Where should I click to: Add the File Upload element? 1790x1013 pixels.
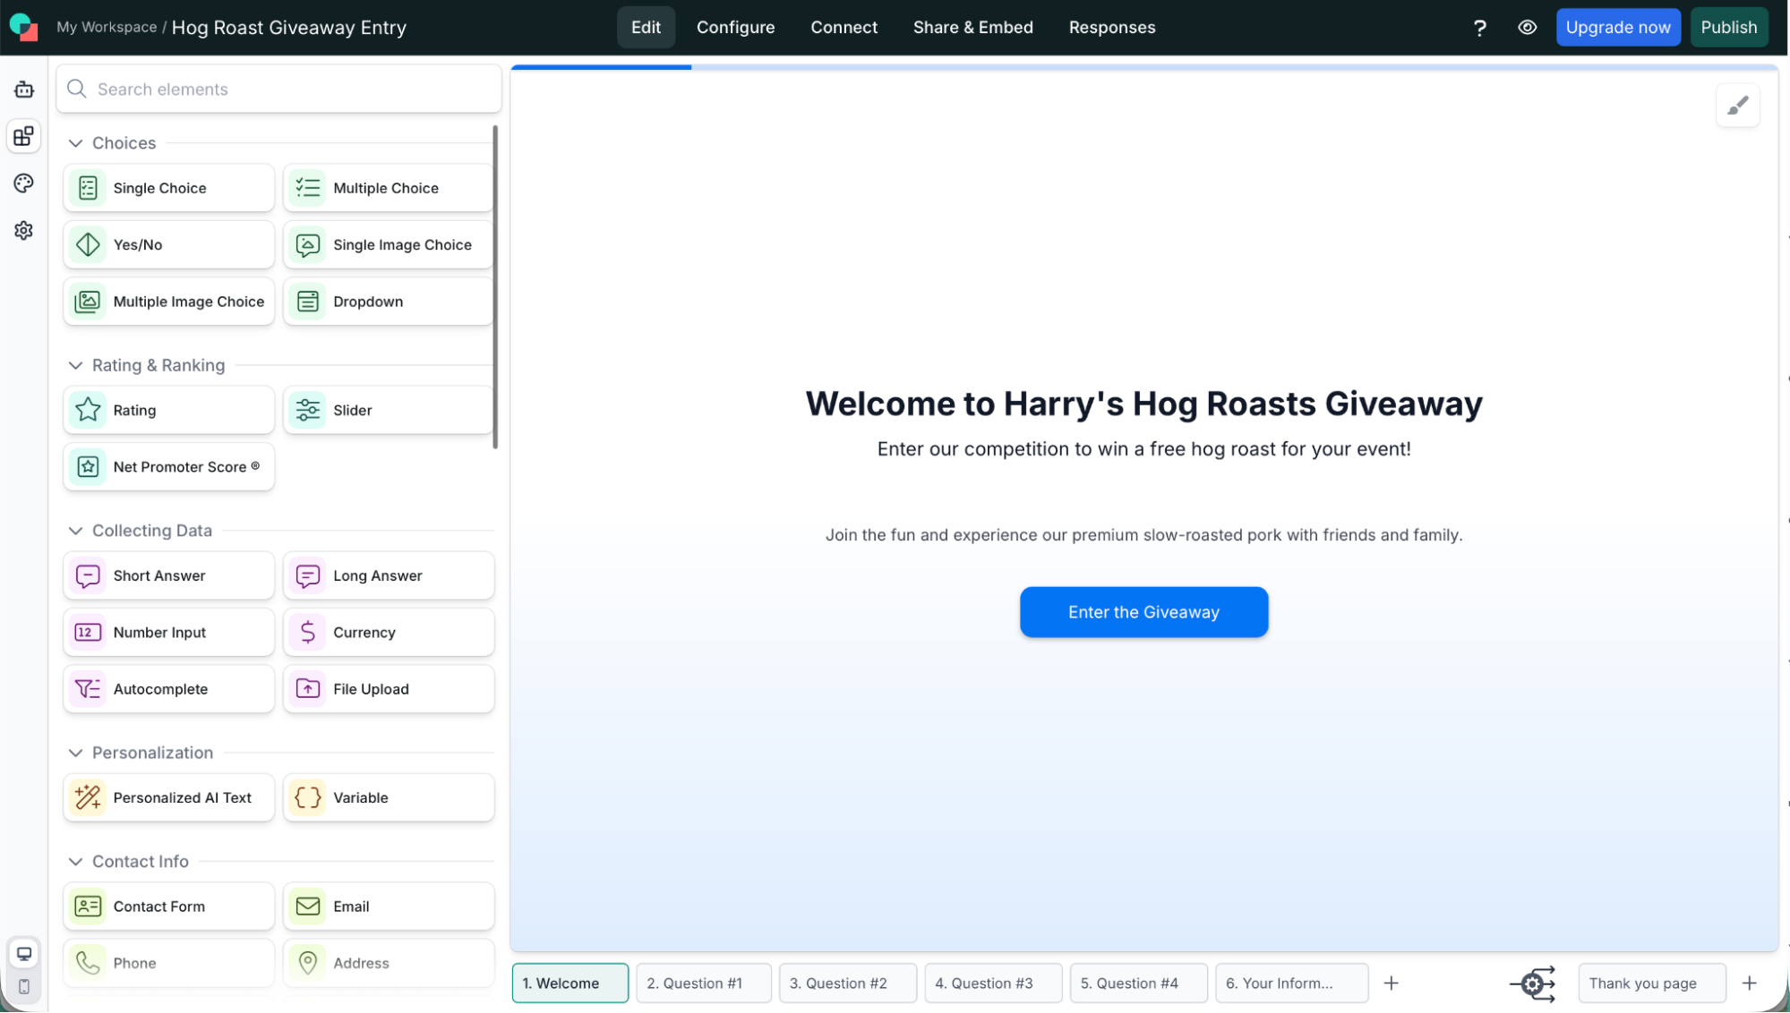pos(388,689)
